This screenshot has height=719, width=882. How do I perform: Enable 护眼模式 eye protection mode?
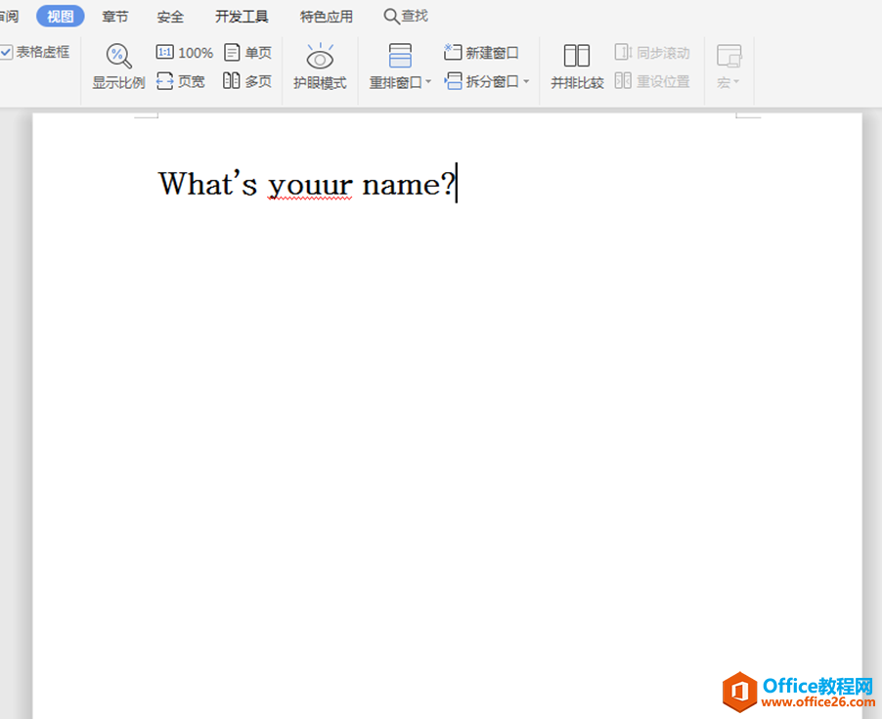coord(320,67)
